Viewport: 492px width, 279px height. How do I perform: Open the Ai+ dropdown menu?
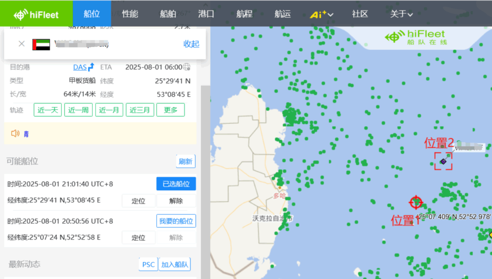tap(321, 14)
